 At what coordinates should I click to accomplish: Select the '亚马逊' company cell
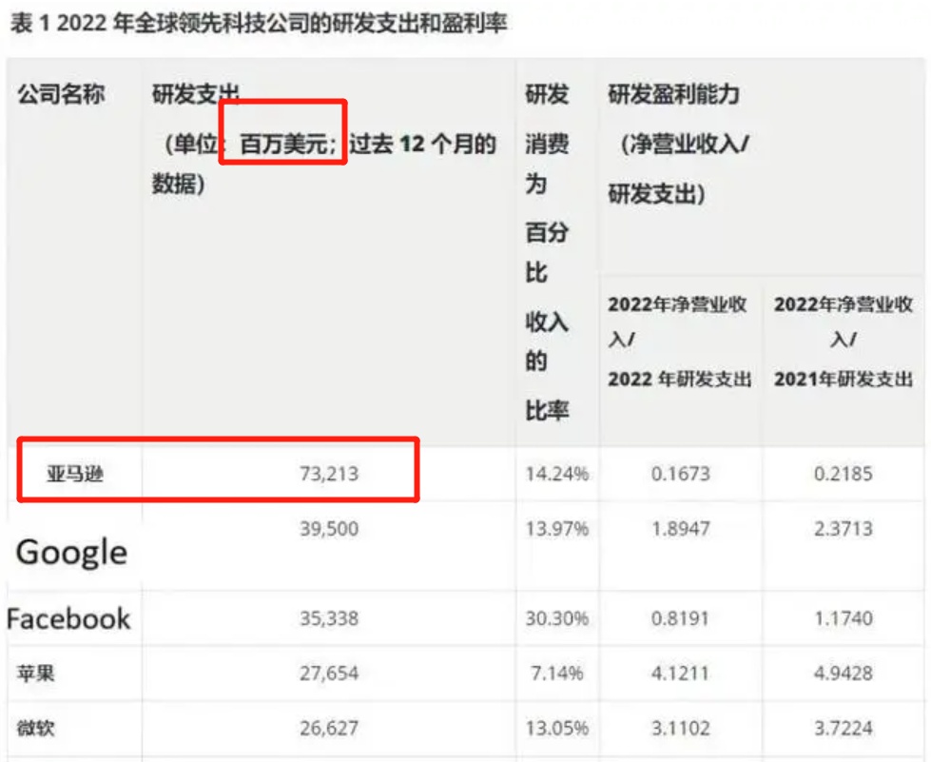pos(75,474)
